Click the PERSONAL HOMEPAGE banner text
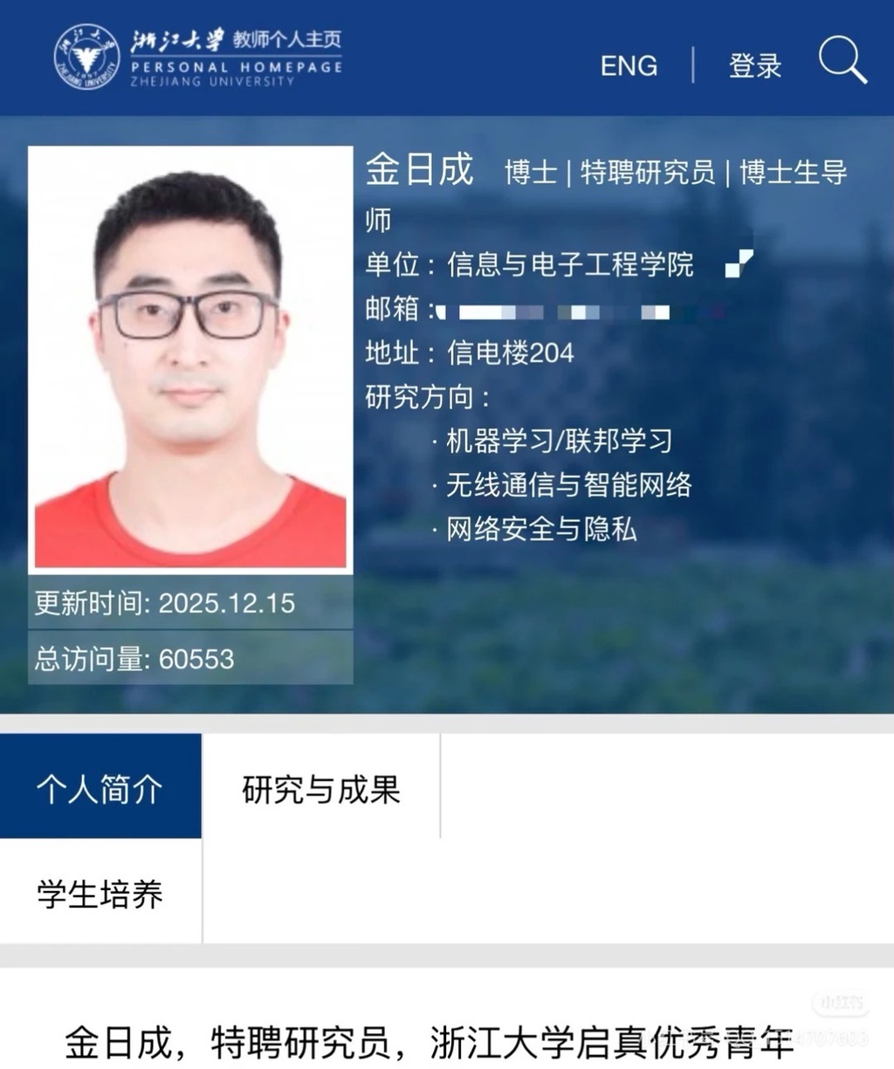This screenshot has height=1069, width=894. [237, 66]
